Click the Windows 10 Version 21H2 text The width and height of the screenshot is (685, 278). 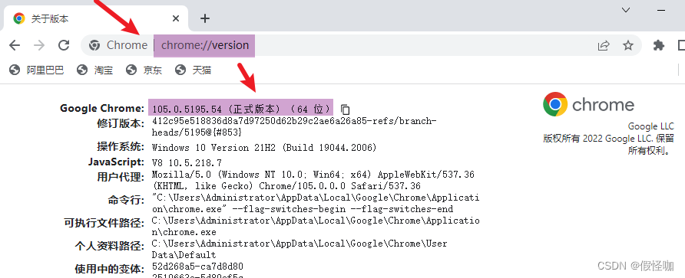pos(264,148)
